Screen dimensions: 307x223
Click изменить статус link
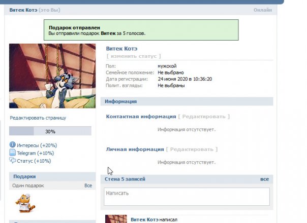tap(134, 56)
